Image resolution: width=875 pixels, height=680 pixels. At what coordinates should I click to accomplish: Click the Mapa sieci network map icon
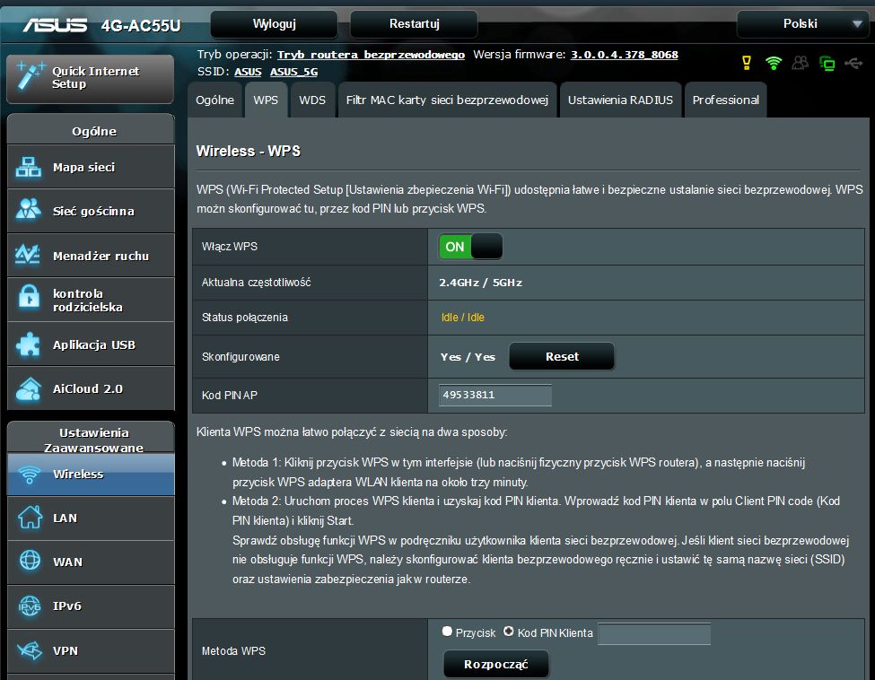pyautogui.click(x=28, y=167)
